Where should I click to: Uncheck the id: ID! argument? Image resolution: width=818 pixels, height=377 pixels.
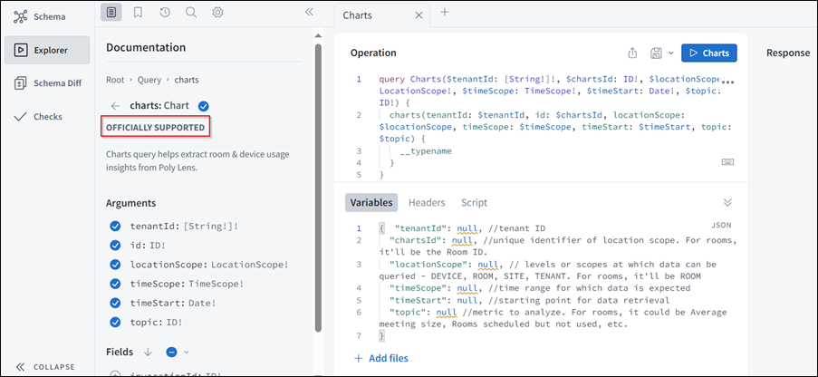(115, 246)
